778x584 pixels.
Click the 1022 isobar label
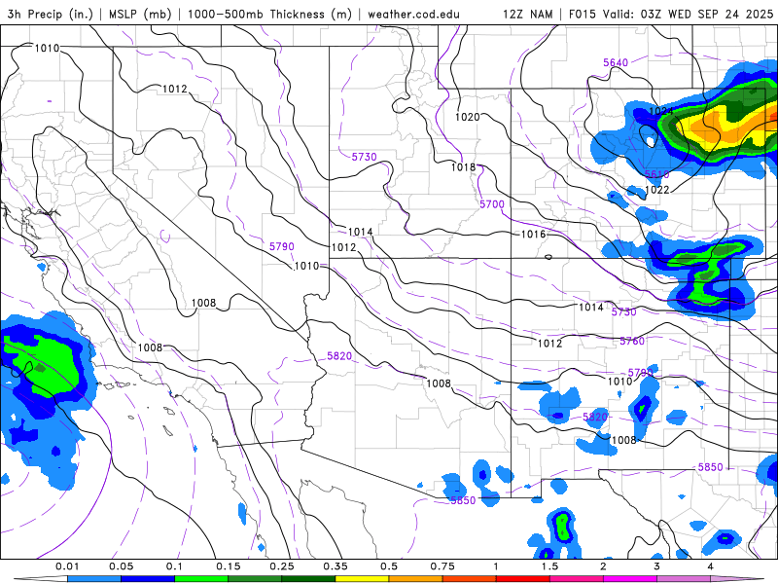point(657,190)
